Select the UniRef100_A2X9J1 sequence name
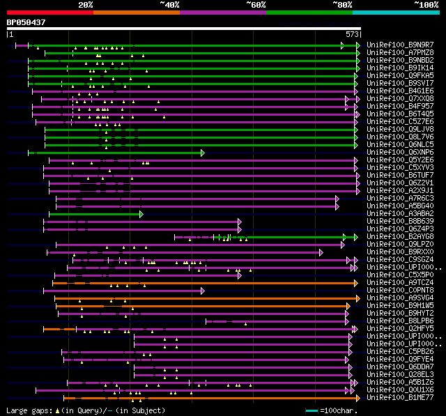The image size is (446, 416). click(x=400, y=190)
